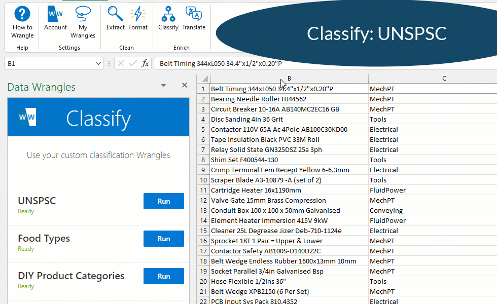Select the Cleaner 25L Degrease cell
This screenshot has height=304, width=497.
pos(289,231)
